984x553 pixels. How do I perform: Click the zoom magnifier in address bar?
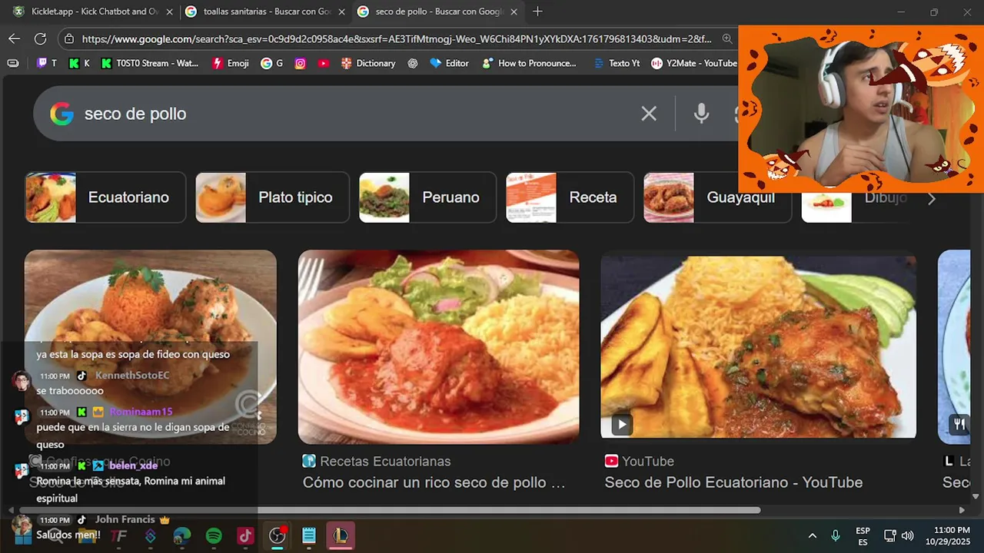point(726,38)
